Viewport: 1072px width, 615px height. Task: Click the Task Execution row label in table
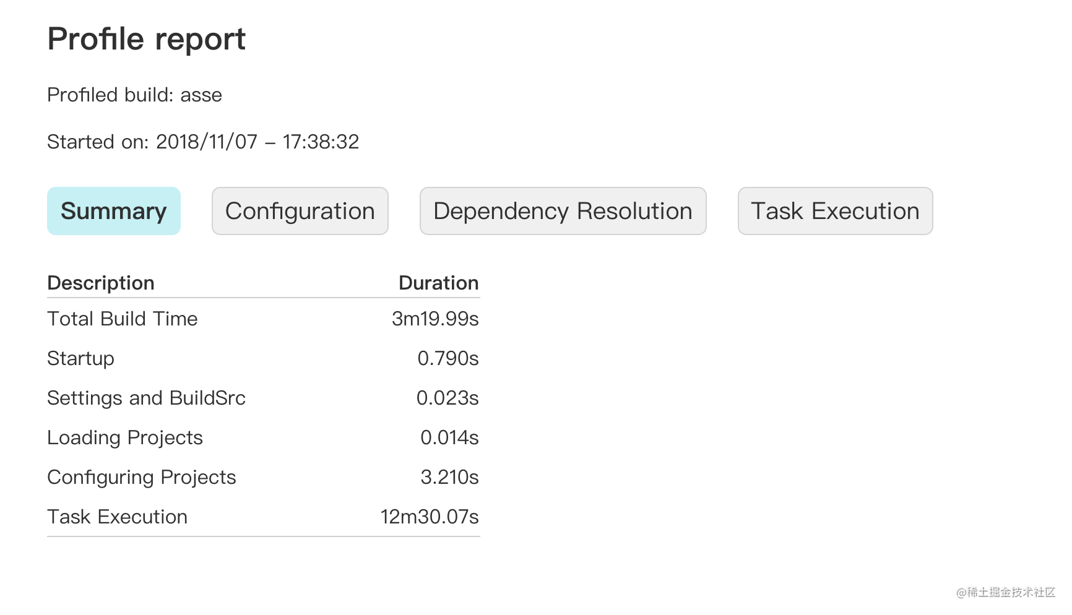118,517
